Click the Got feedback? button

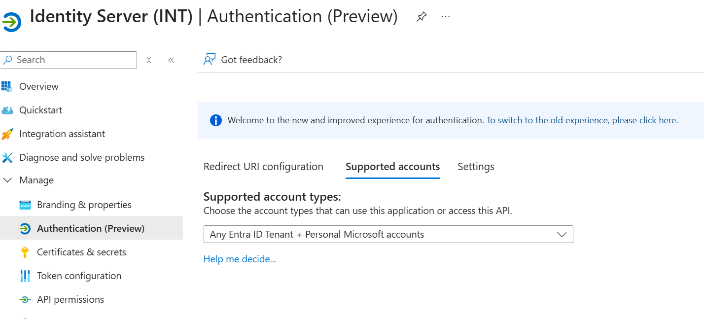(243, 60)
